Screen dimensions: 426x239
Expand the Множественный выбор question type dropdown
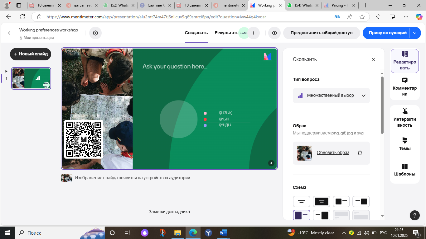[x=331, y=96]
